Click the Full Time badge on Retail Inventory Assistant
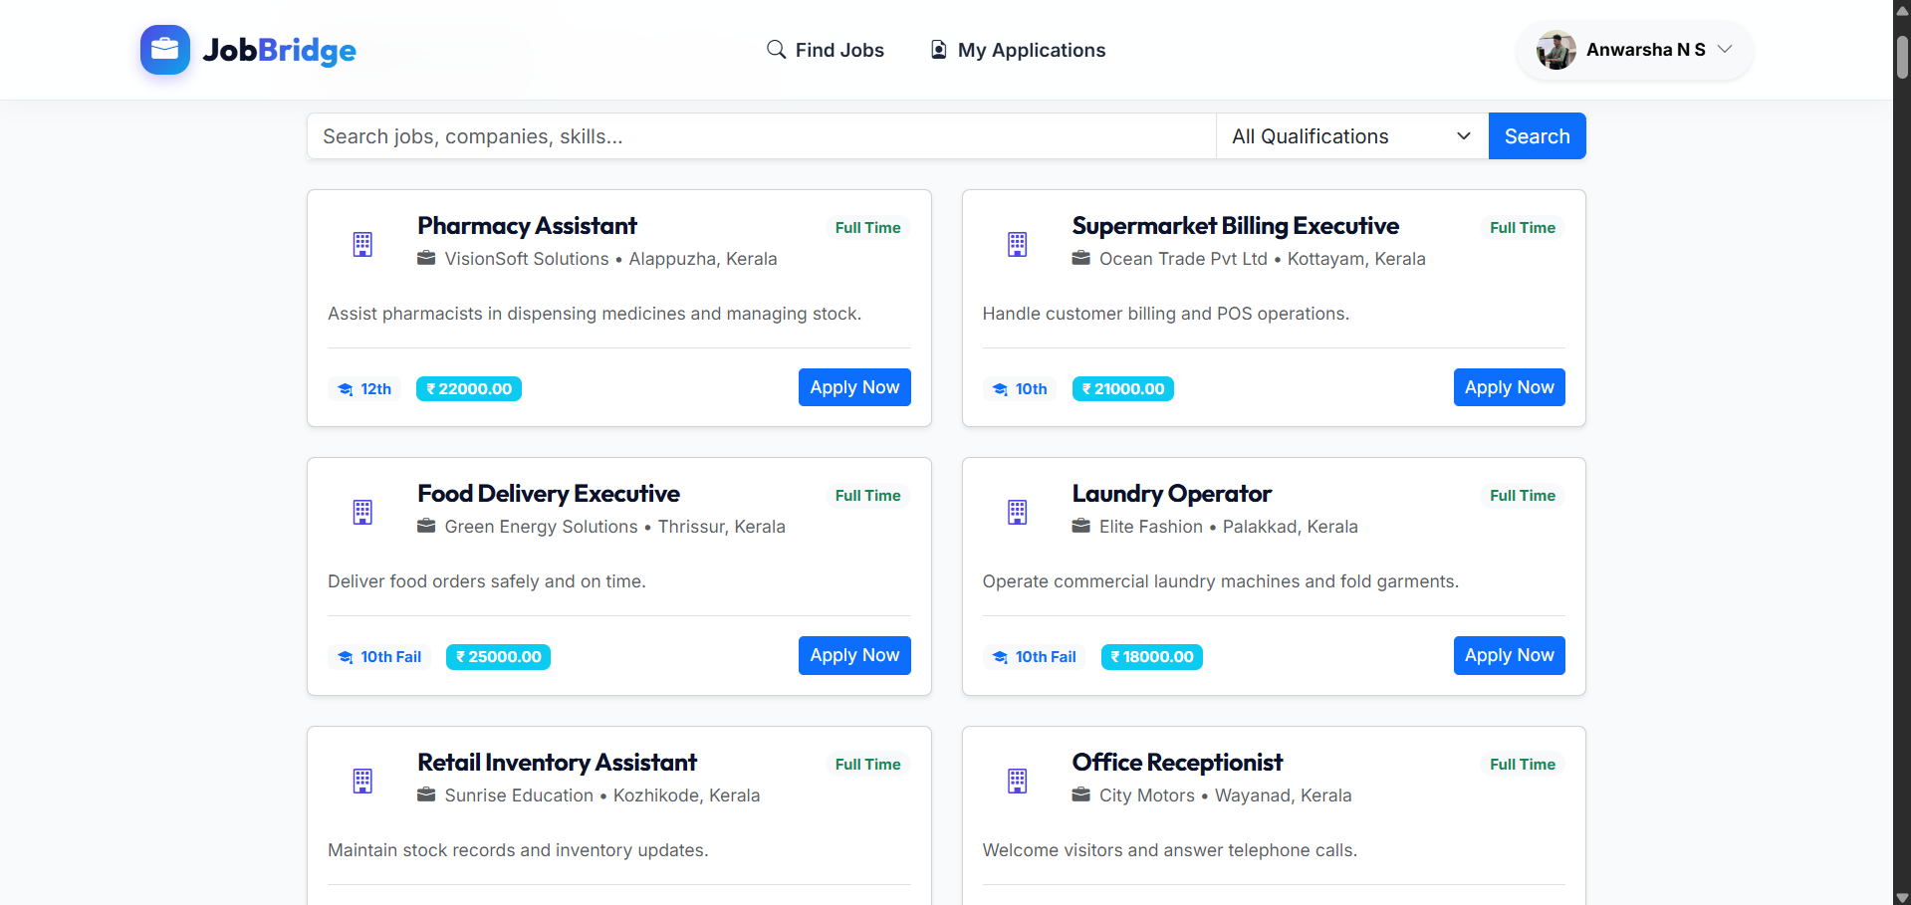Screen dimensions: 1911x905 point(867,765)
